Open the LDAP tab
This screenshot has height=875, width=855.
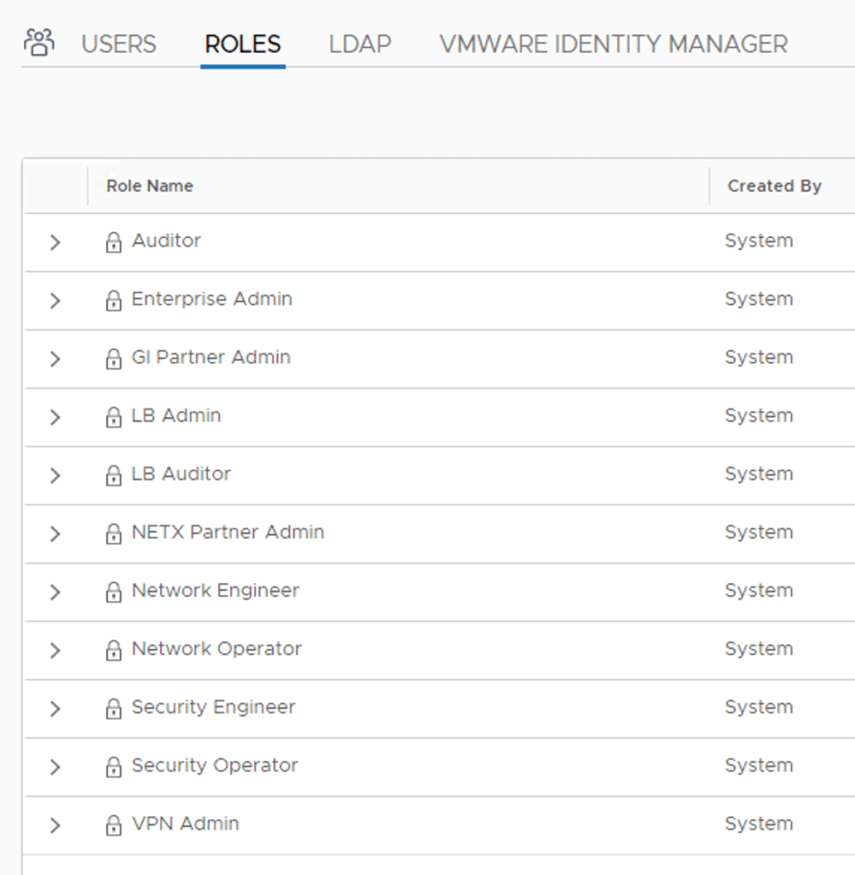tap(359, 44)
